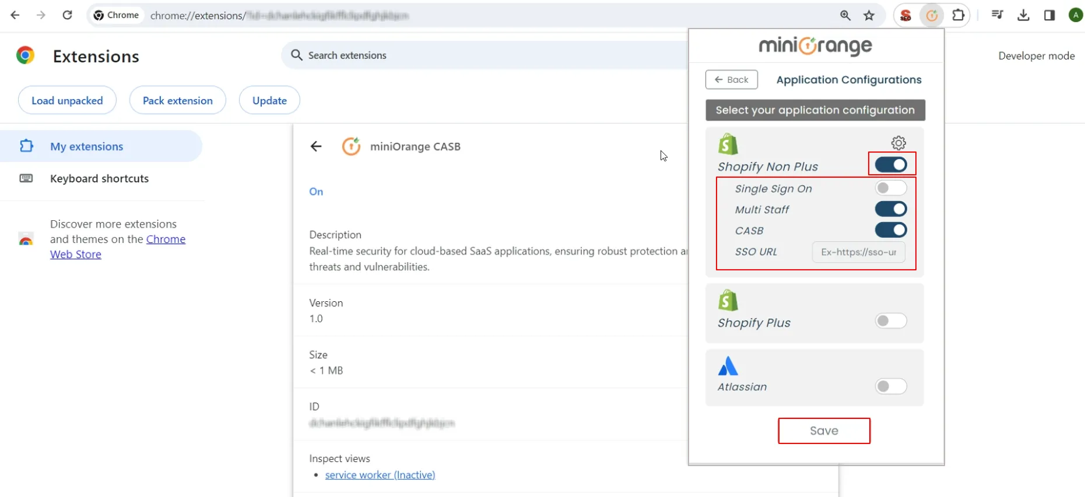Click the '< 1 MB' size value

click(x=326, y=371)
